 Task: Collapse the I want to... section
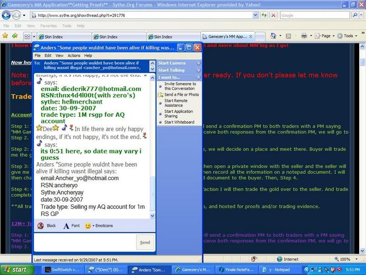tap(199, 77)
